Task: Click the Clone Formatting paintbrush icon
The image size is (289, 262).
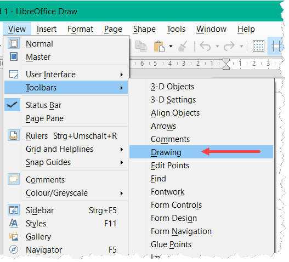Action: (x=183, y=46)
